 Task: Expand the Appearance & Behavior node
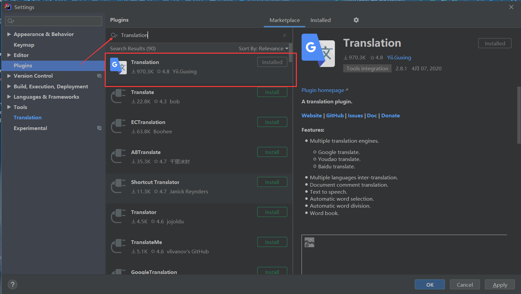(x=9, y=34)
